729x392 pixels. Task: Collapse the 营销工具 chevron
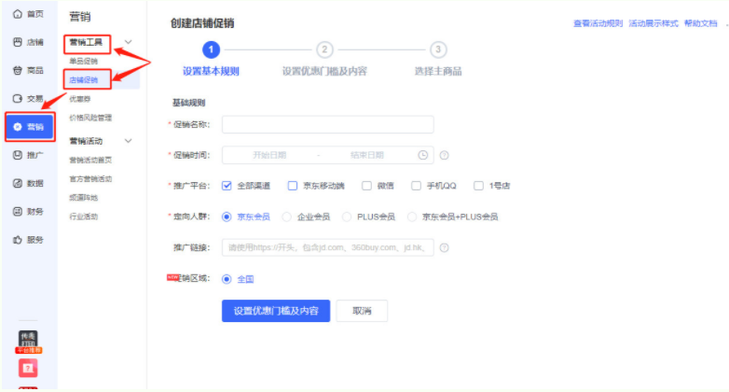click(129, 42)
